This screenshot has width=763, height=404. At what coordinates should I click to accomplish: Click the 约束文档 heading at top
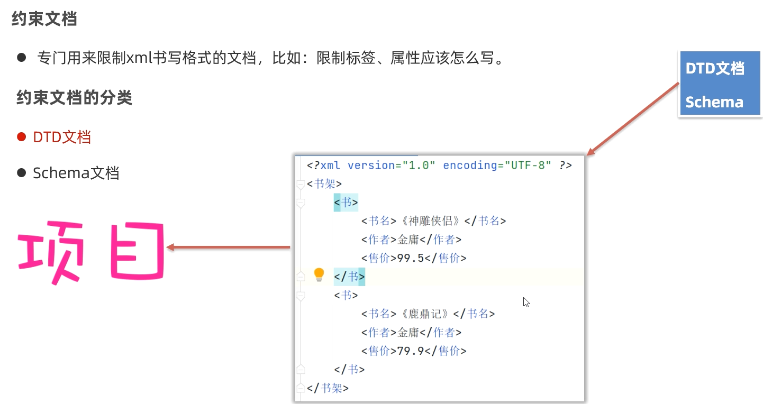point(44,19)
